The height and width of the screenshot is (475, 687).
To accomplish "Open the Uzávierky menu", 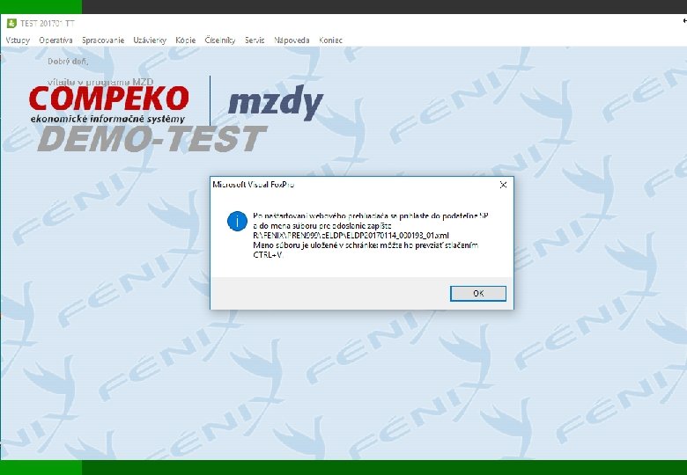I will click(x=150, y=40).
